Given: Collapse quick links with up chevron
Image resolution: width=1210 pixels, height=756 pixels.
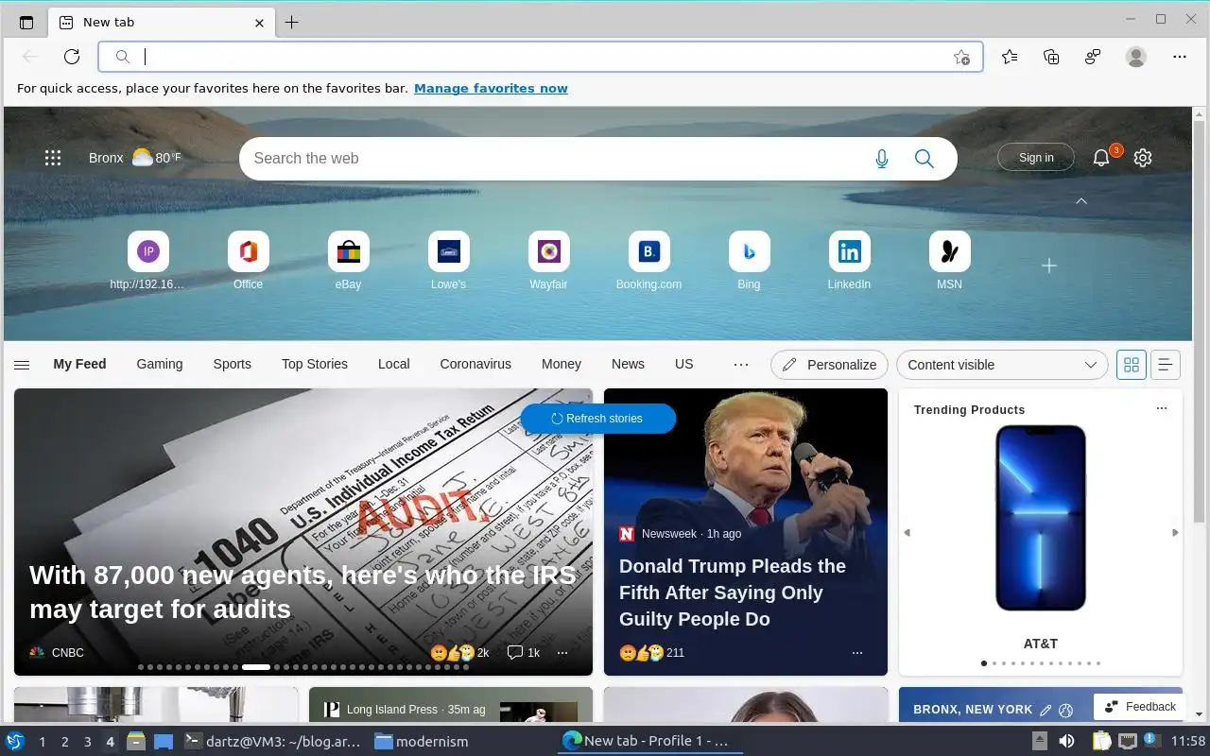Looking at the screenshot, I should coord(1081,201).
